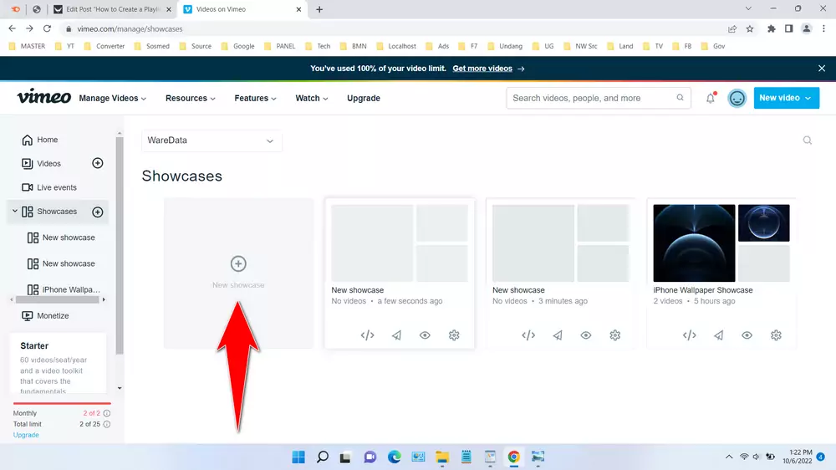This screenshot has height=470, width=836.
Task: Open the notifications bell
Action: pos(710,98)
